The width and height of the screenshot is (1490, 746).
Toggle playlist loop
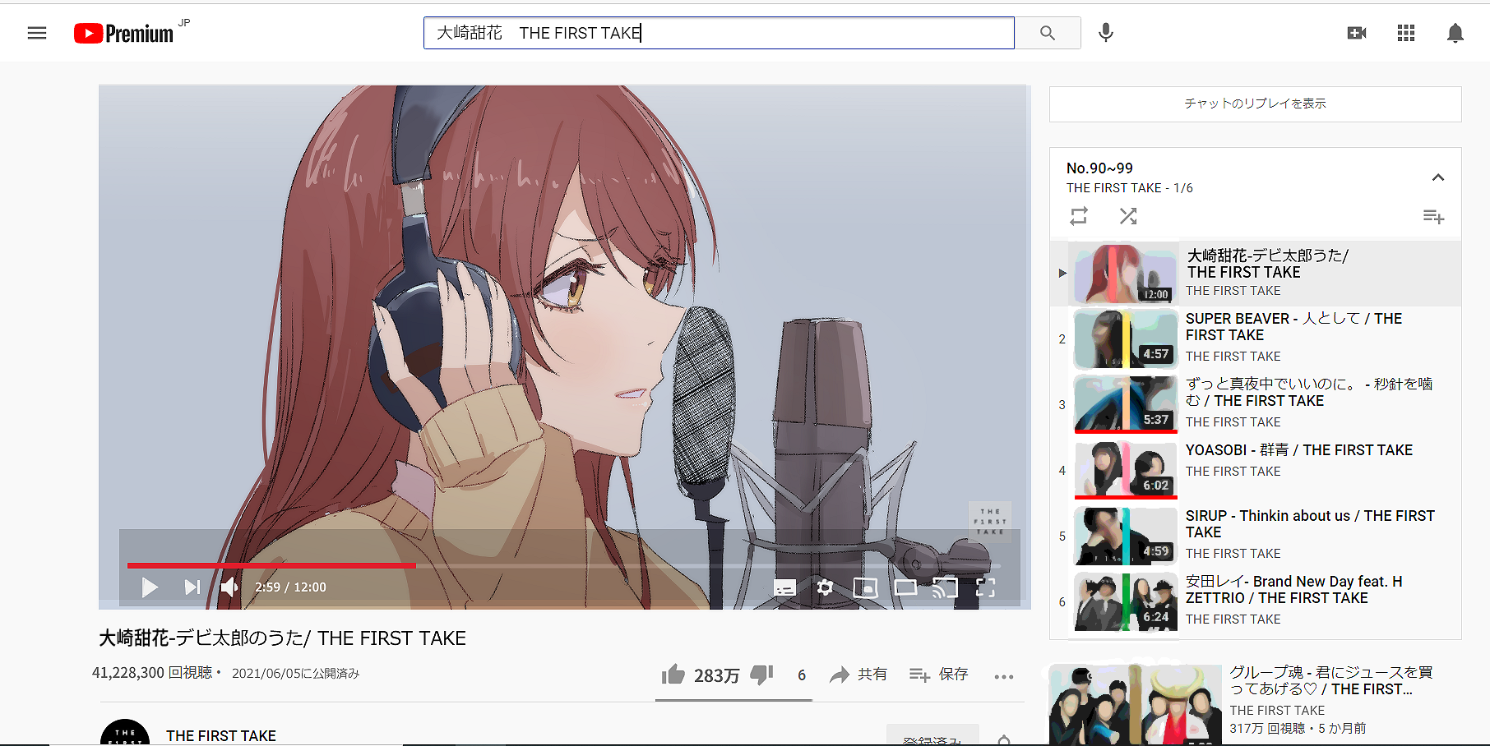point(1079,216)
